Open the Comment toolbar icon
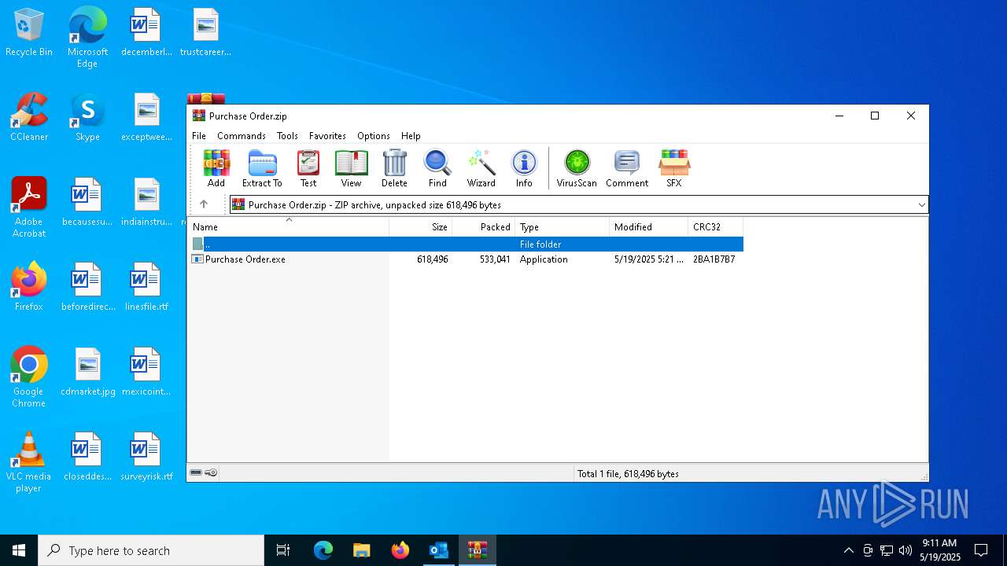This screenshot has height=566, width=1007. (x=627, y=168)
